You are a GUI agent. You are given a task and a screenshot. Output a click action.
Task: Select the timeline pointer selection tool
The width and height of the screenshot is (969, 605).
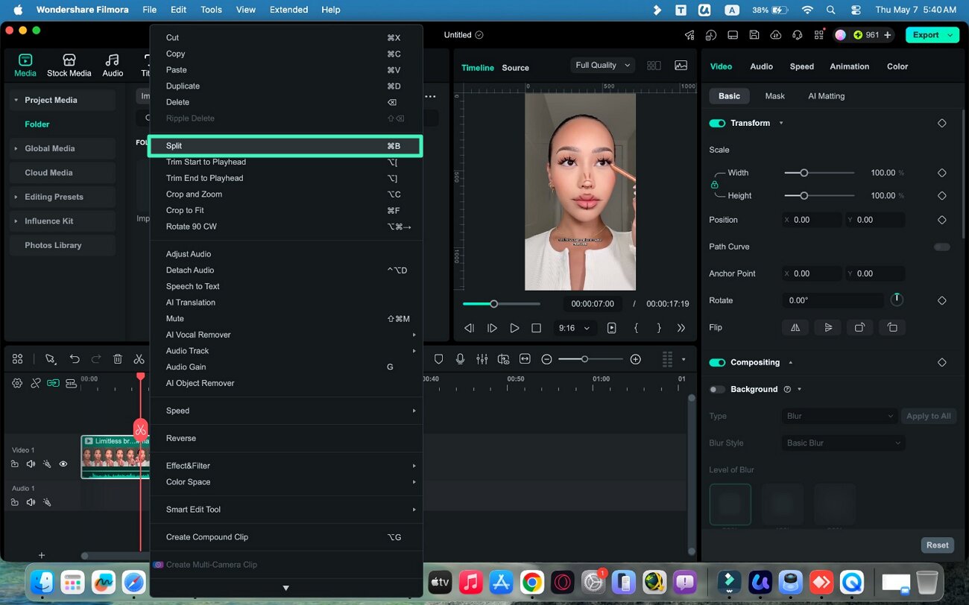[51, 359]
